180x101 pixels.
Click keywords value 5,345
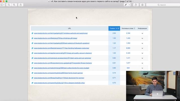128,53
